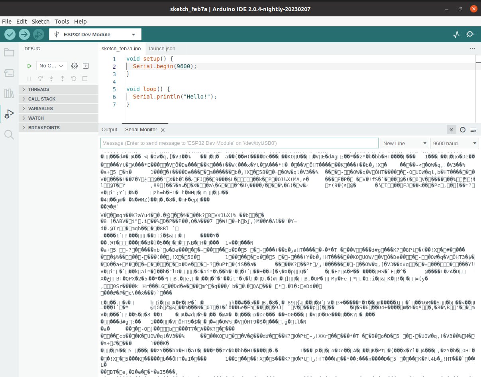The width and height of the screenshot is (481, 377).
Task: Click the Verify checkmark button
Action: tap(10, 34)
